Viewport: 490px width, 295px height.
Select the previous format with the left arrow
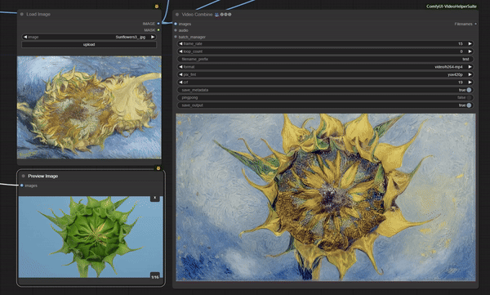[x=180, y=67]
